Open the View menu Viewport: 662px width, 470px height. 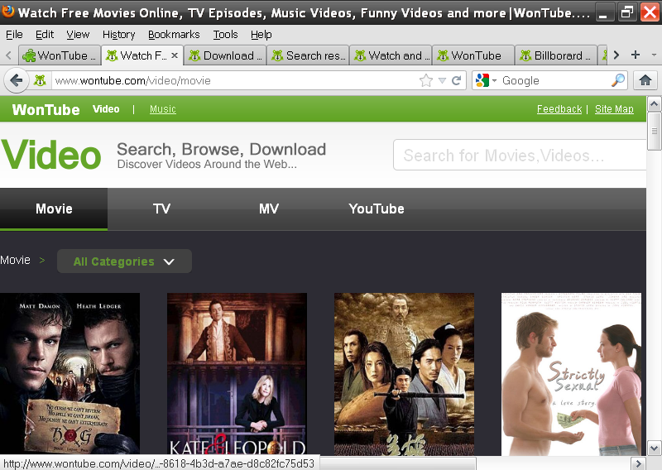(x=78, y=35)
